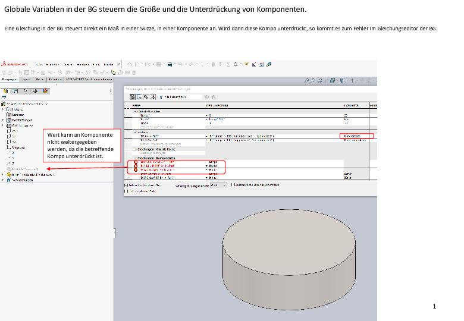Open the Einfügen menu
Image resolution: width=464 pixels, height=321 pixels.
pos(83,64)
